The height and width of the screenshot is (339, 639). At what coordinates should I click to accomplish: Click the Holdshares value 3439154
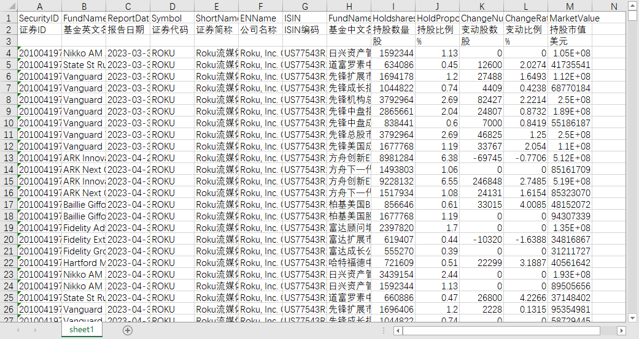pyautogui.click(x=393, y=274)
